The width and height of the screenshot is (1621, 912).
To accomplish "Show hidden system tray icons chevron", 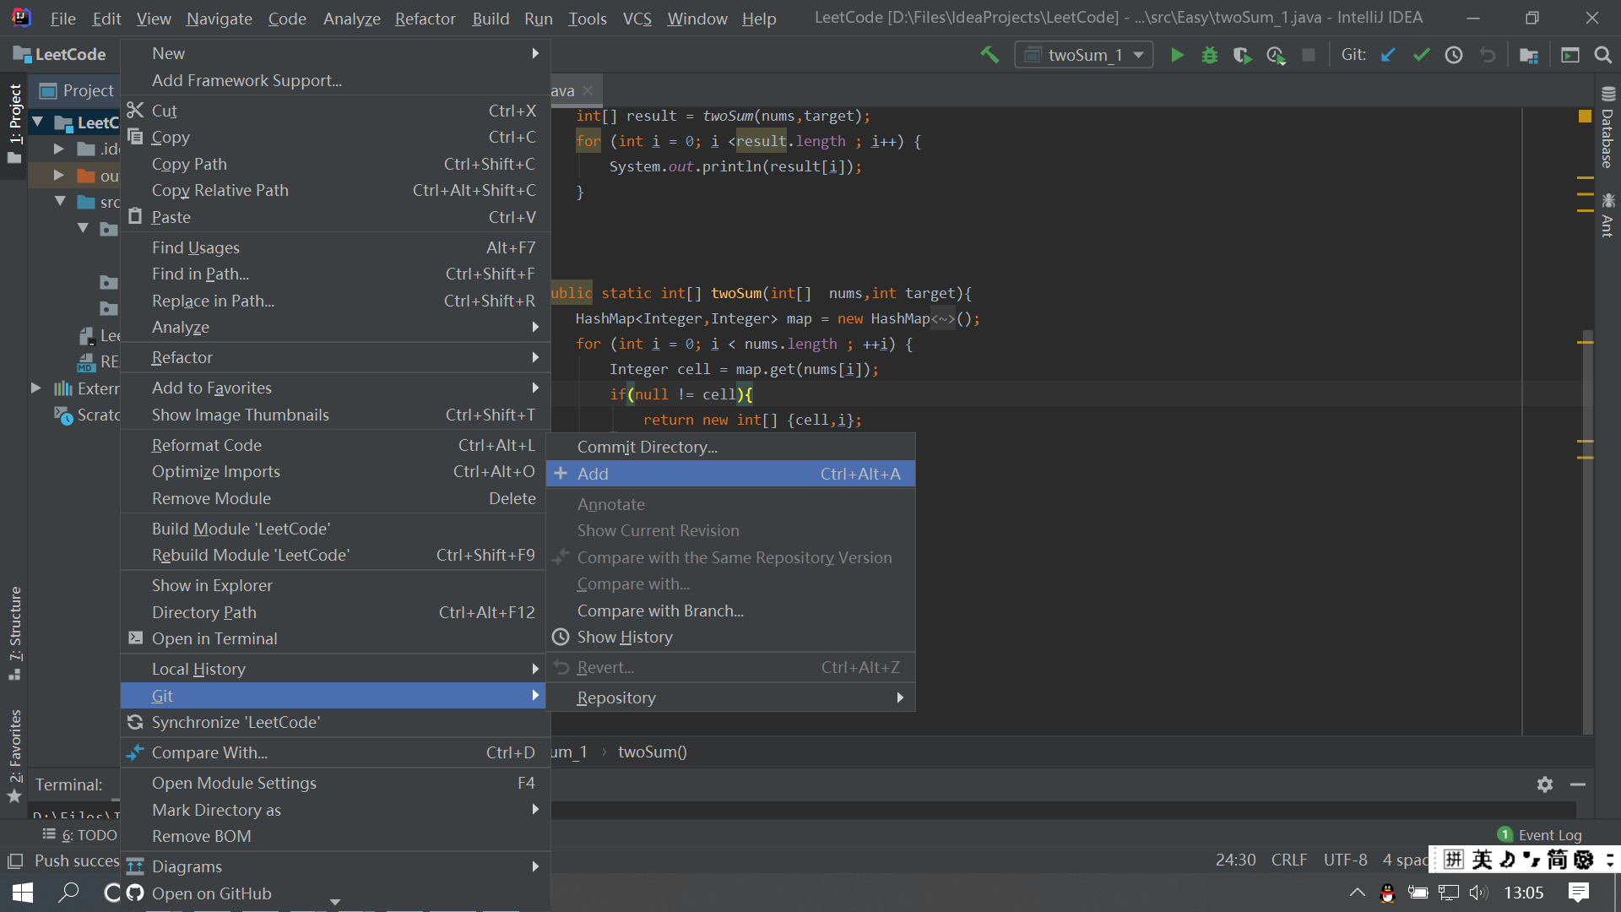I will [1358, 893].
